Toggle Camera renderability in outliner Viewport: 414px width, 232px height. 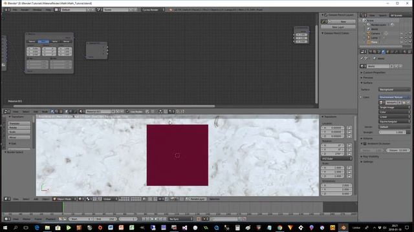pyautogui.click(x=410, y=34)
